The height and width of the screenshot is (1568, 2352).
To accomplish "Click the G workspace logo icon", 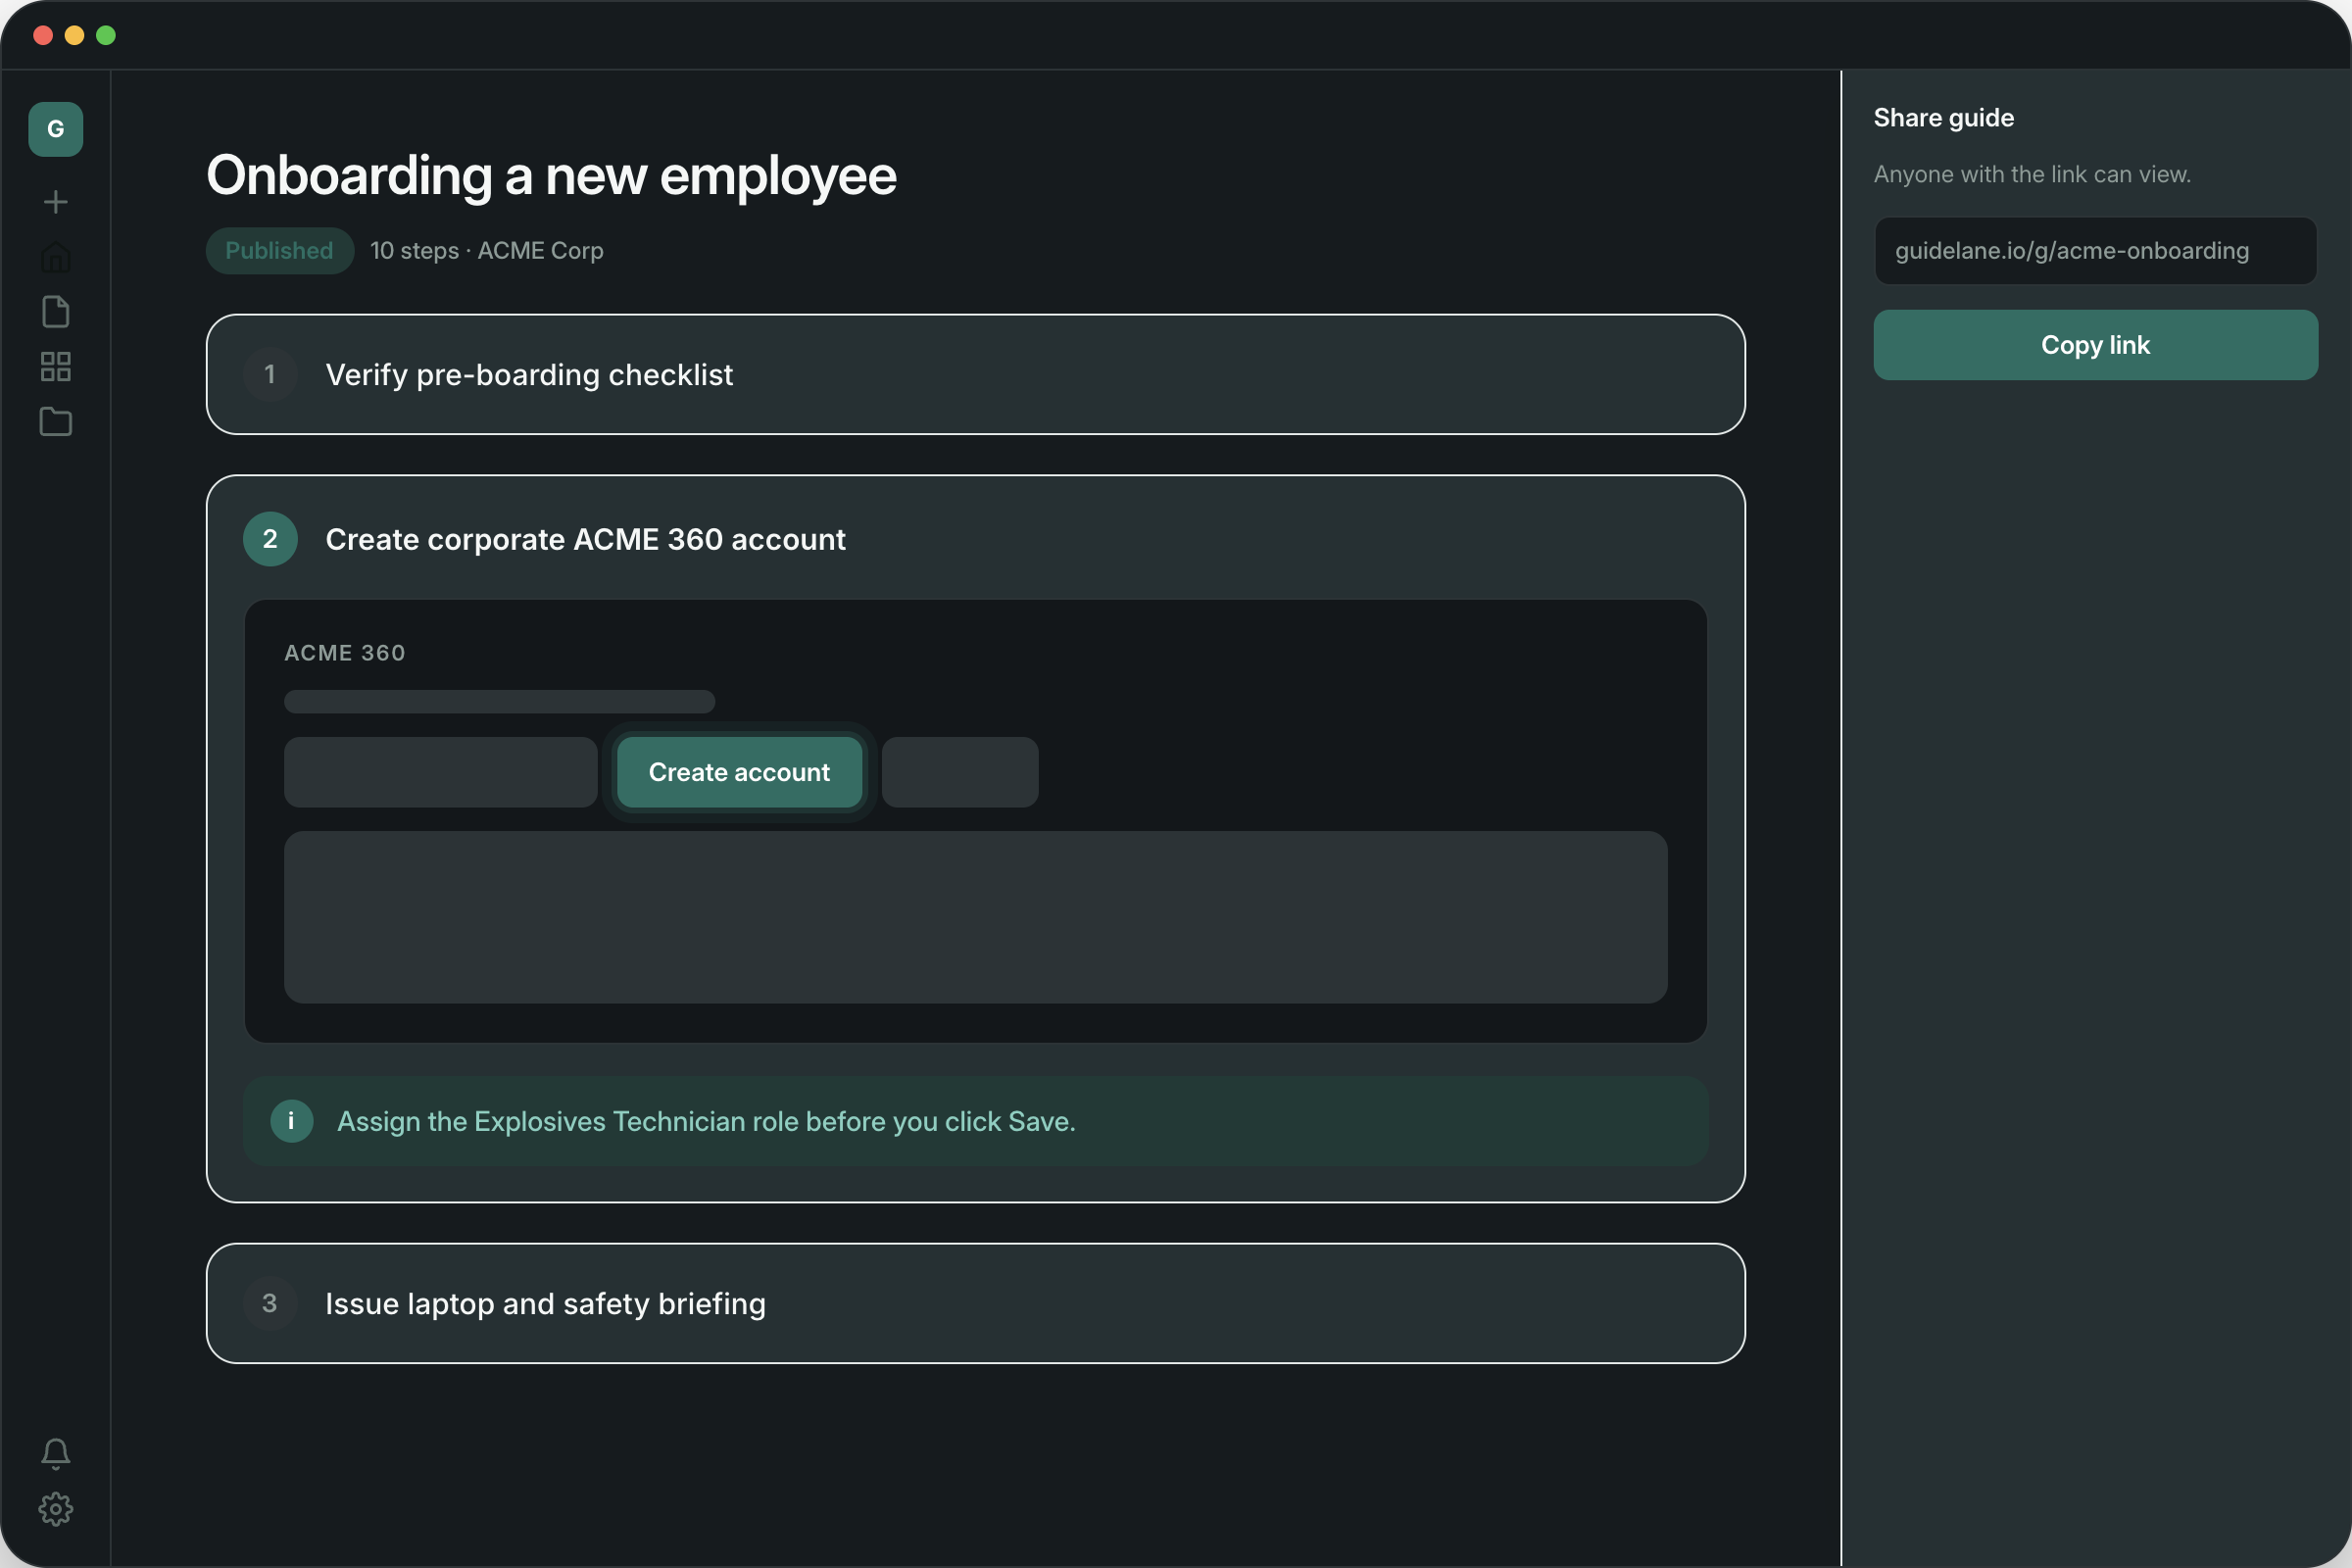I will (55, 129).
